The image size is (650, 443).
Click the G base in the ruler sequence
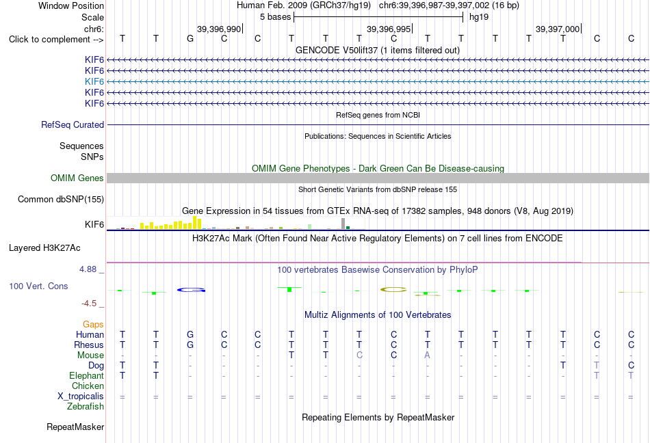coord(190,38)
